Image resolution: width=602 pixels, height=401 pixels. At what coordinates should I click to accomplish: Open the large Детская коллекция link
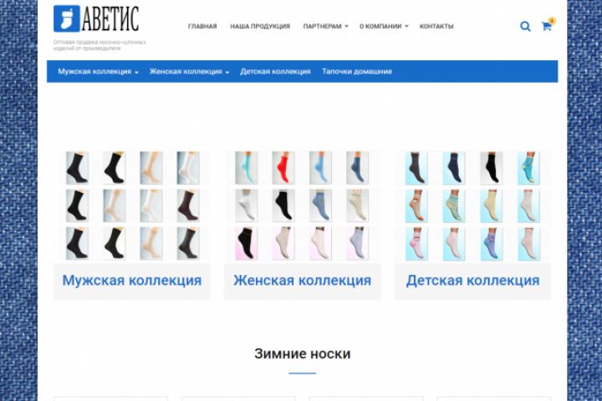click(472, 281)
